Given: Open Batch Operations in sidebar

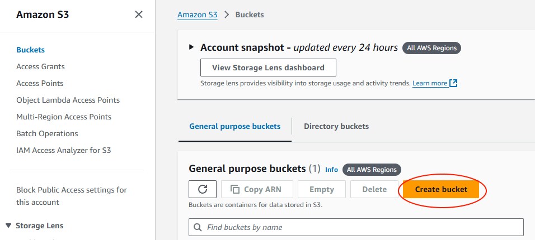Looking at the screenshot, I should tap(47, 133).
